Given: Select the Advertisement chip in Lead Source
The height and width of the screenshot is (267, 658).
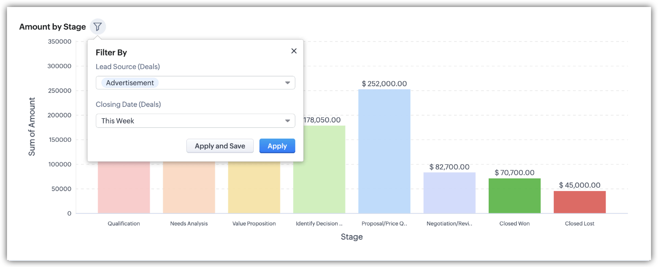Looking at the screenshot, I should click(130, 83).
